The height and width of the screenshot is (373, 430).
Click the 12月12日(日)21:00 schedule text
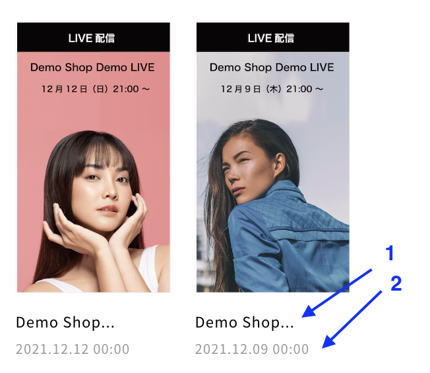click(96, 89)
